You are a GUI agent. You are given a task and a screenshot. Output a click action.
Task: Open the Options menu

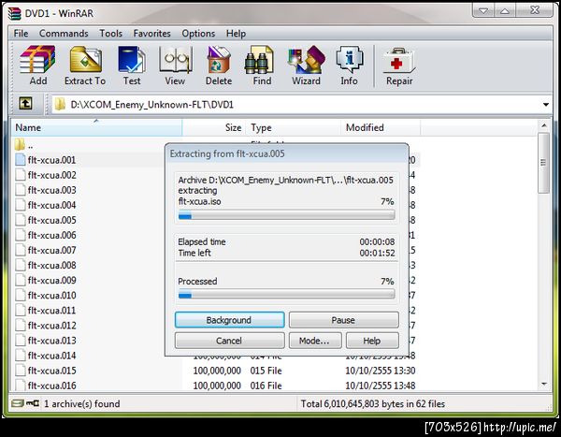point(198,34)
